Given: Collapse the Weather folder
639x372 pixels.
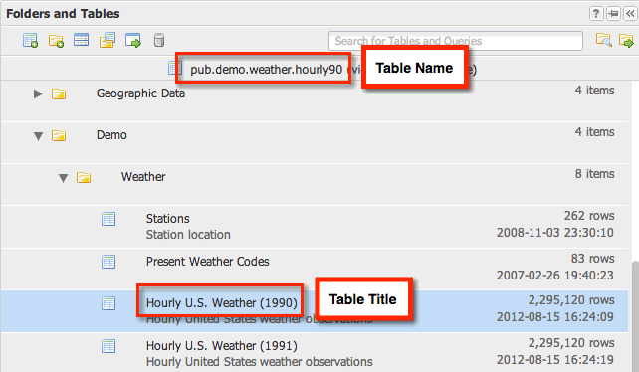Looking at the screenshot, I should click(63, 178).
